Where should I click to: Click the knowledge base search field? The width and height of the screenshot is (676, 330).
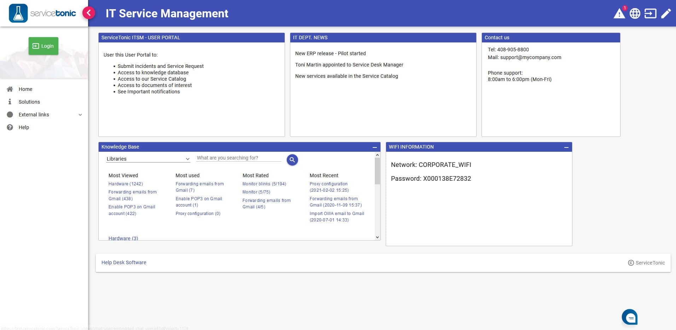point(238,158)
